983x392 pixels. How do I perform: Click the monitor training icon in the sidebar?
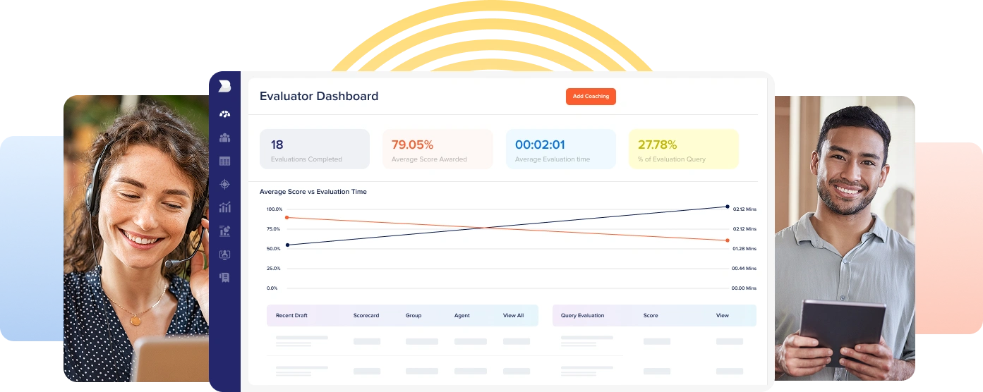coord(224,255)
